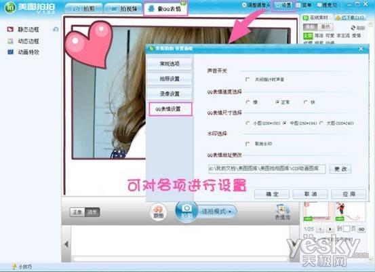Click the 原图 original image icon

158,212
